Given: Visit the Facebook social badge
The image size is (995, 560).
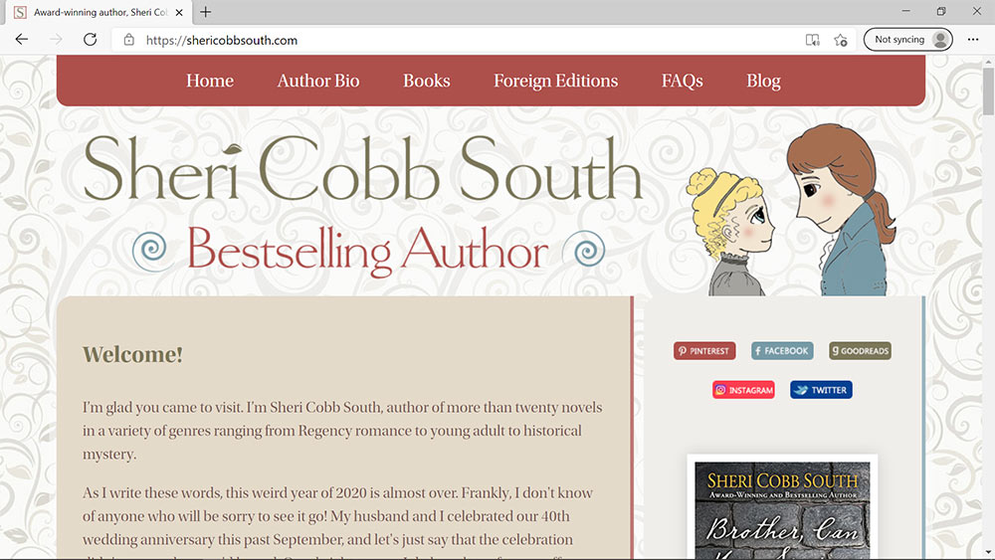Looking at the screenshot, I should [782, 351].
